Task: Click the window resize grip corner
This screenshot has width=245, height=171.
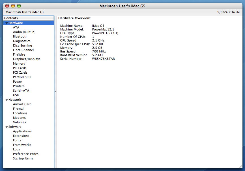Action: click(241, 166)
